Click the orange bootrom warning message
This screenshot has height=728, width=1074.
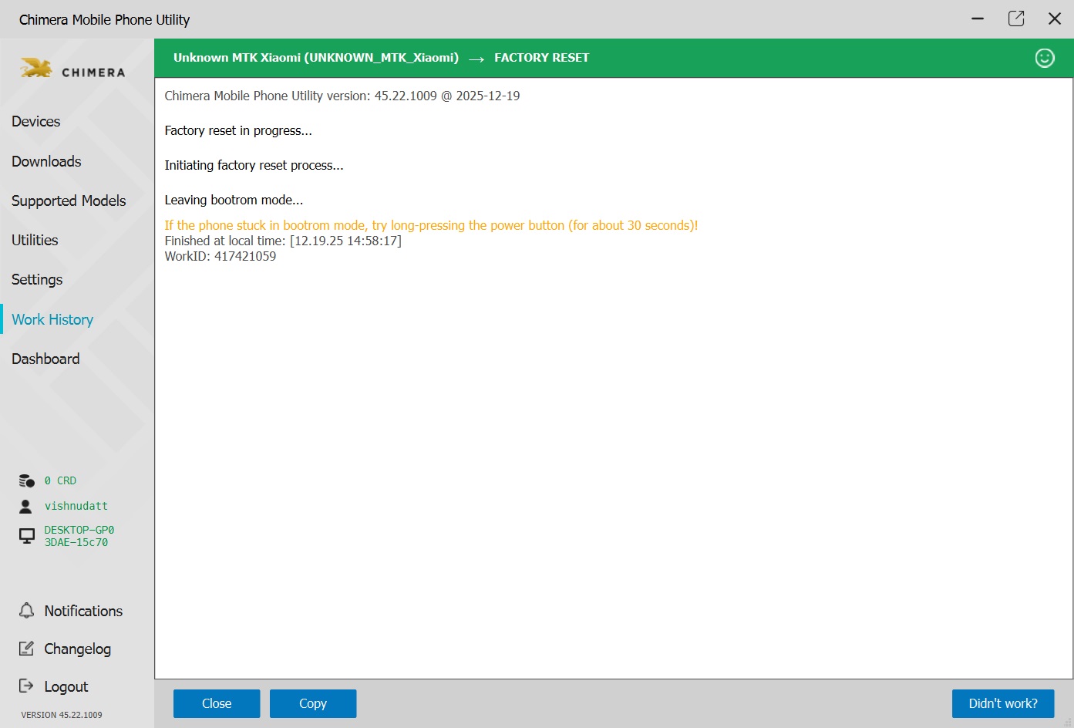(x=431, y=225)
